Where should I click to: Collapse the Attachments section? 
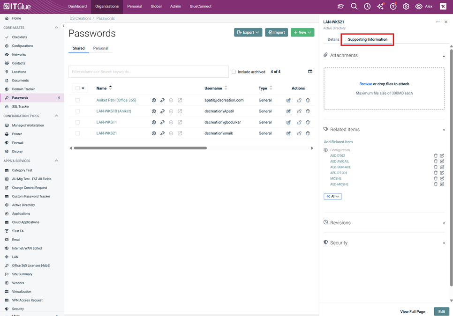coord(444,56)
